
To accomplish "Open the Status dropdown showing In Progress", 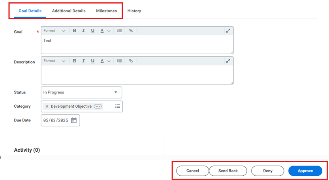I will coord(81,92).
